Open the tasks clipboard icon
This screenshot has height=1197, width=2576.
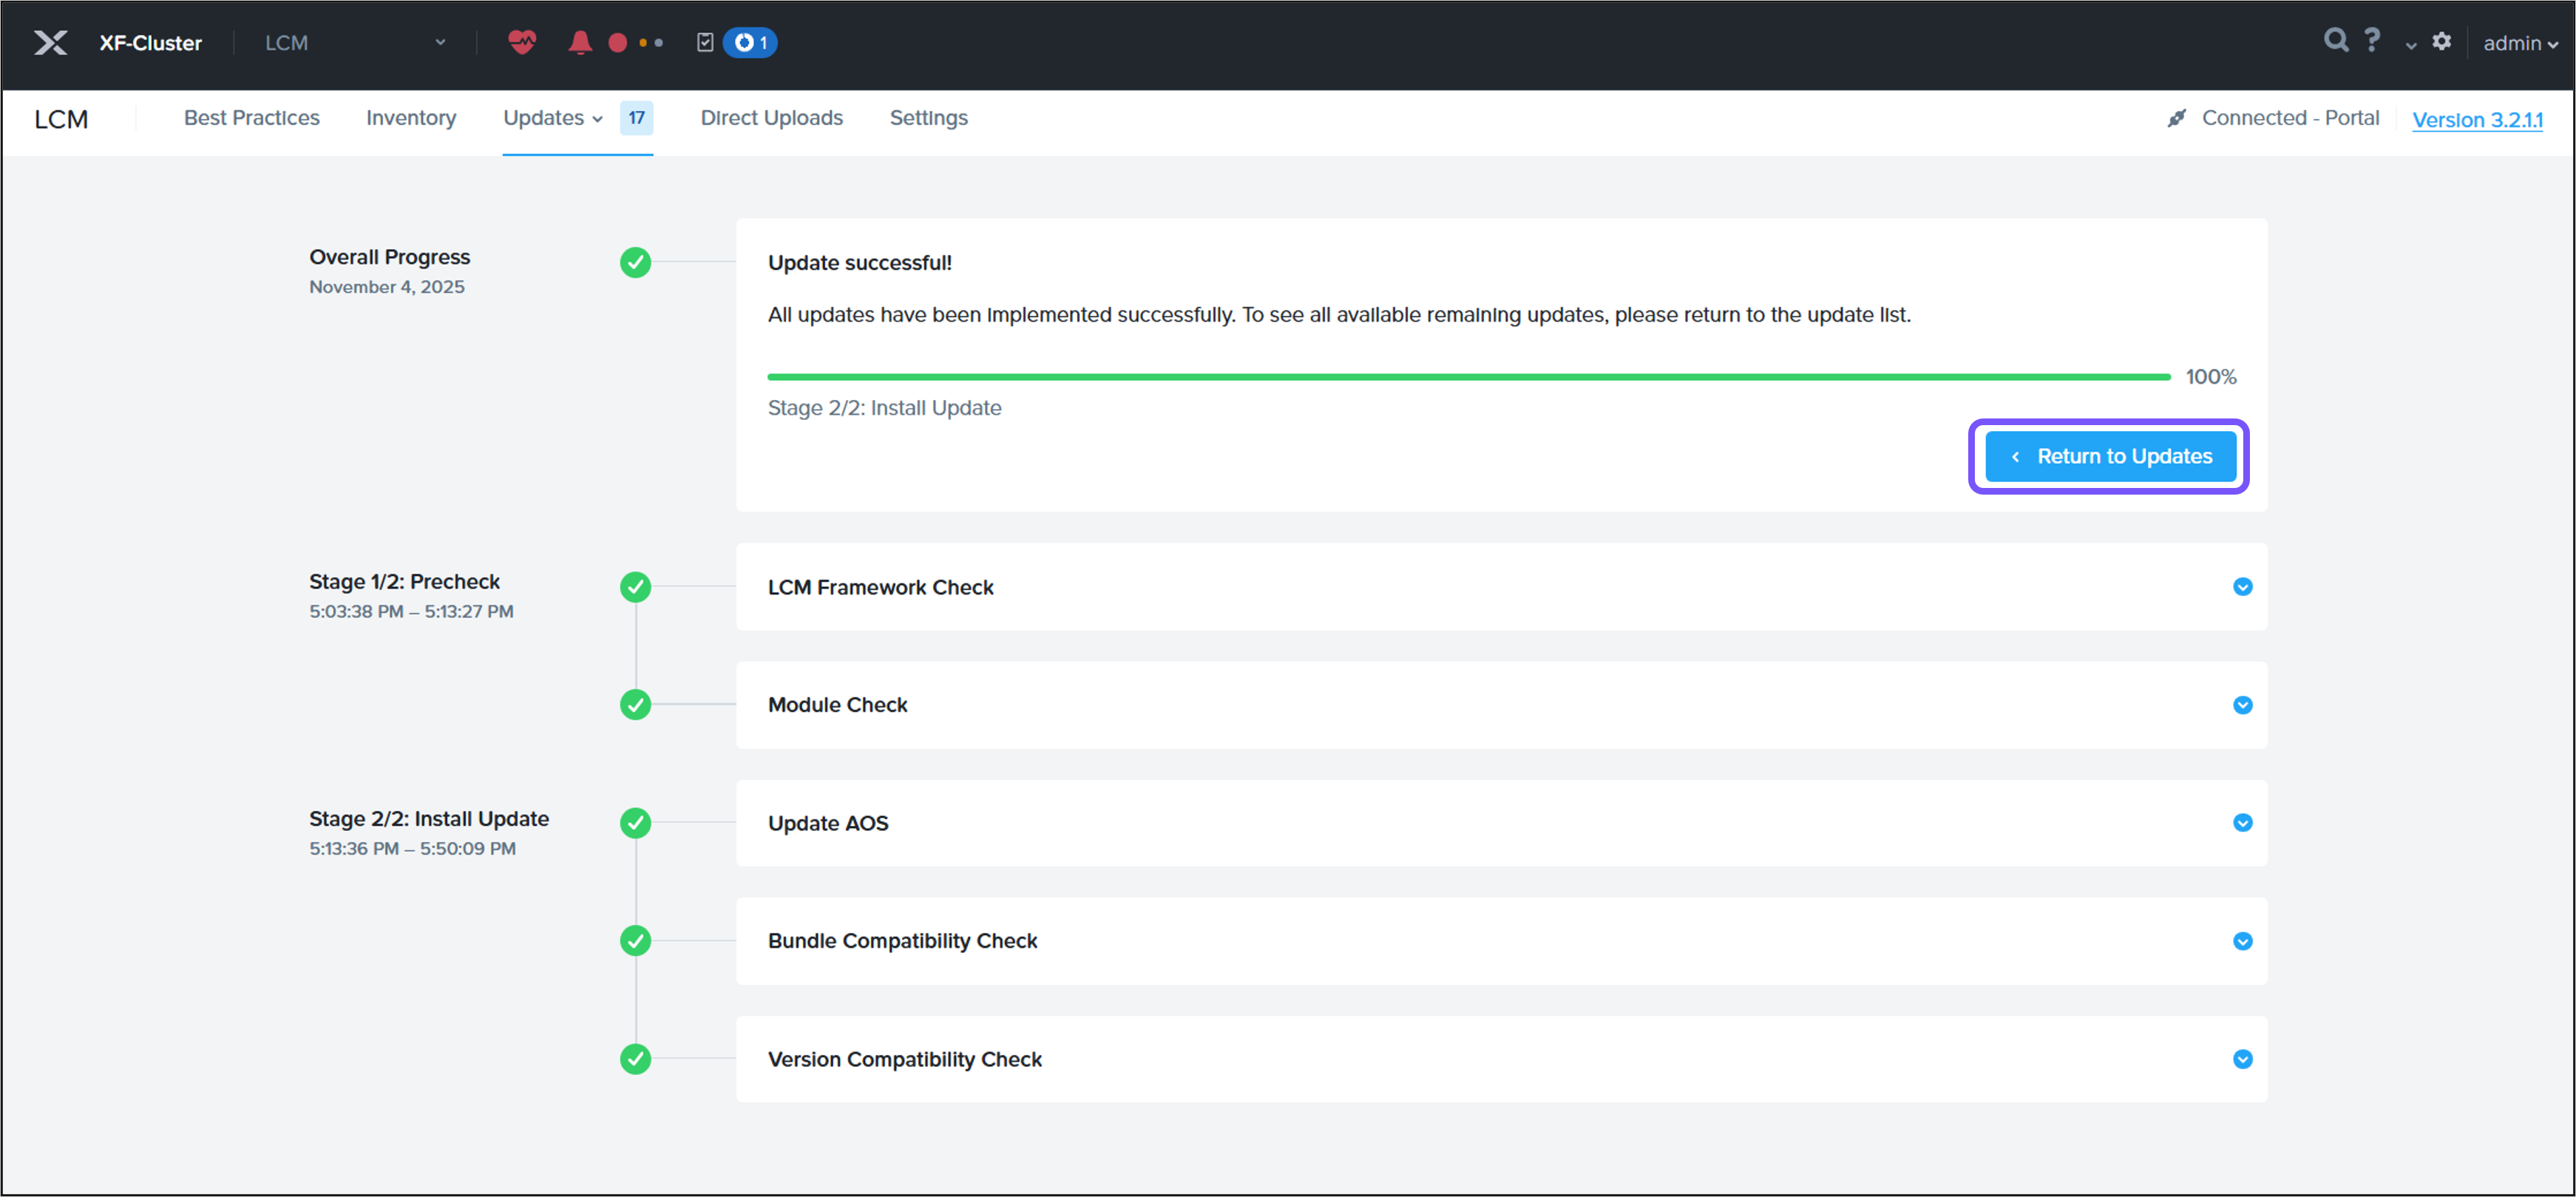(704, 42)
